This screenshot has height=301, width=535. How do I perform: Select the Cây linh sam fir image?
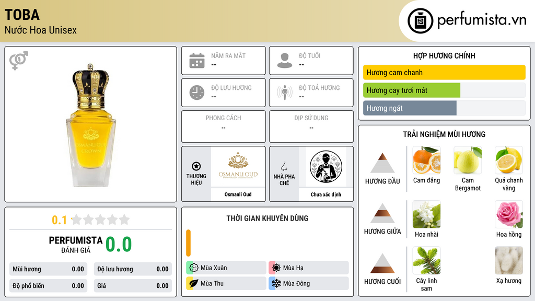[426, 260]
